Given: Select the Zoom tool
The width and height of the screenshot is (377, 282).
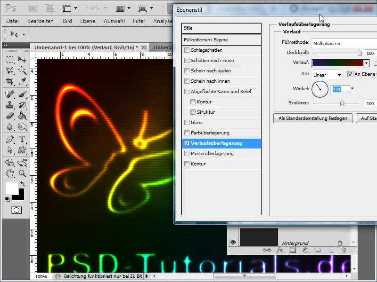Looking at the screenshot, I should coord(22,173).
